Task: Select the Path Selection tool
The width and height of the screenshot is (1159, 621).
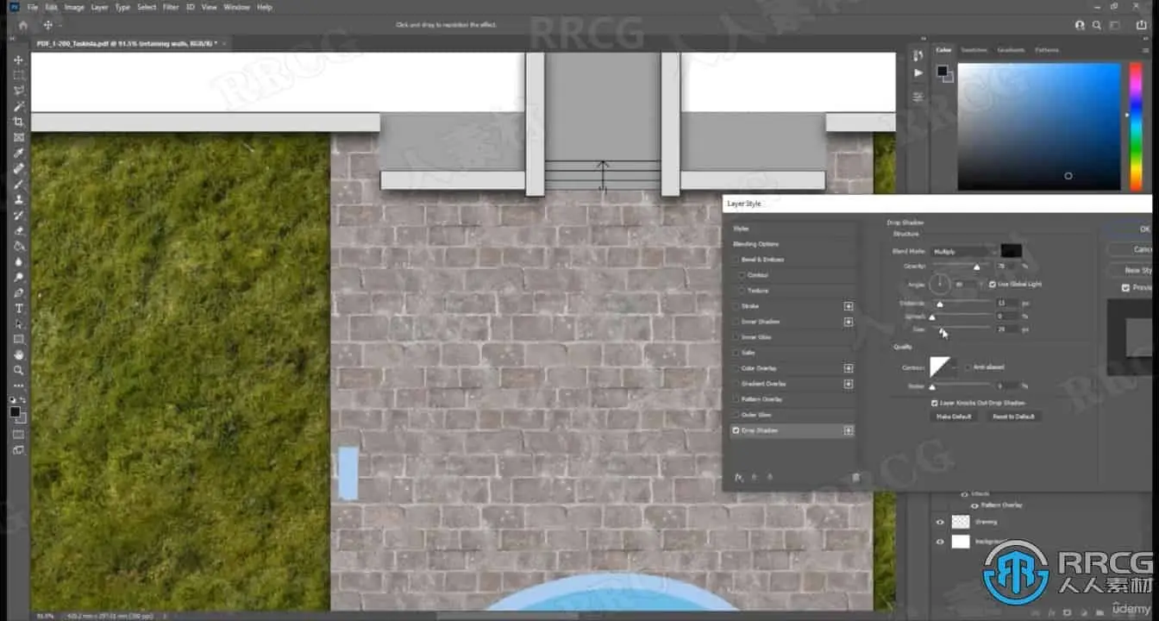Action: 19,323
